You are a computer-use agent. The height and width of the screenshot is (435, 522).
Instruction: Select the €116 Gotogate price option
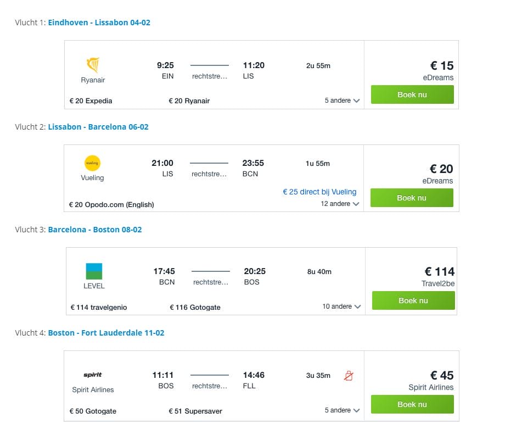195,308
